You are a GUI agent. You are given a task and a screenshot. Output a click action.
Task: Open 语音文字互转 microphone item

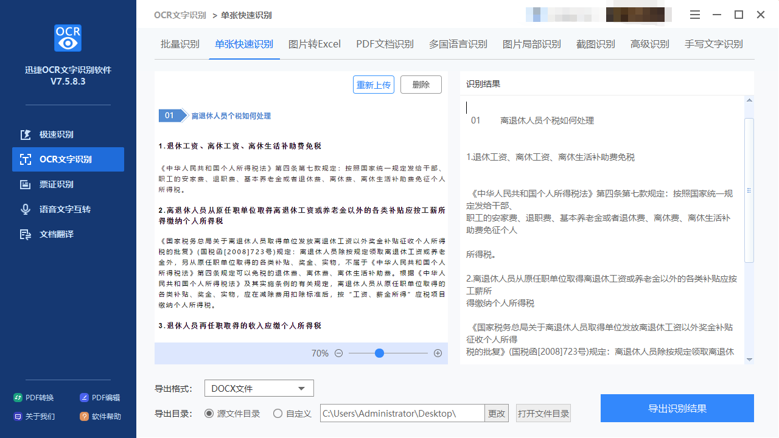(x=68, y=209)
